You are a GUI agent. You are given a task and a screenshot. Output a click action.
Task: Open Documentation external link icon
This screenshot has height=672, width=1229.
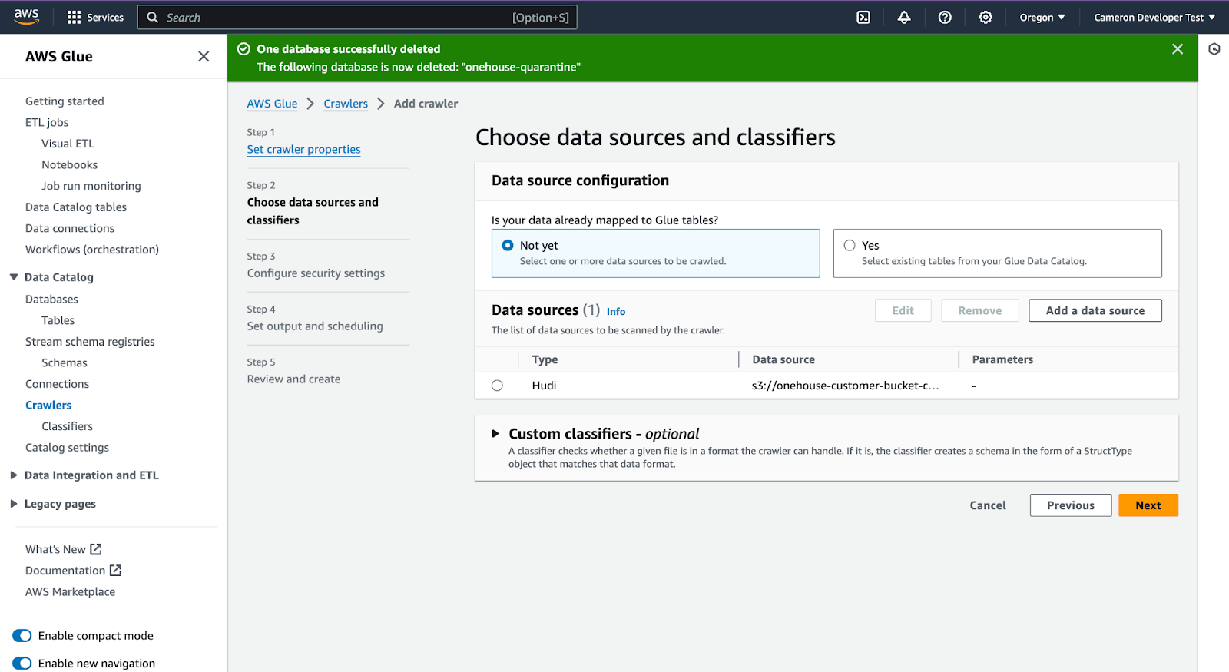[115, 571]
